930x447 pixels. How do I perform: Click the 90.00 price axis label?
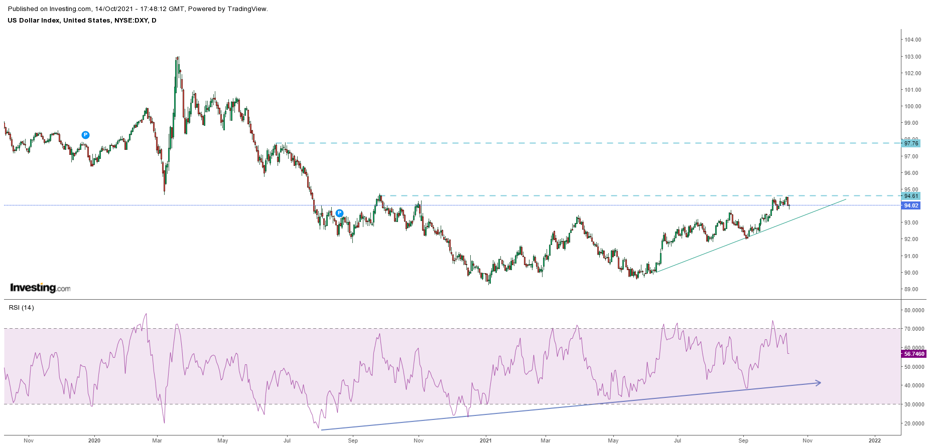pyautogui.click(x=911, y=273)
